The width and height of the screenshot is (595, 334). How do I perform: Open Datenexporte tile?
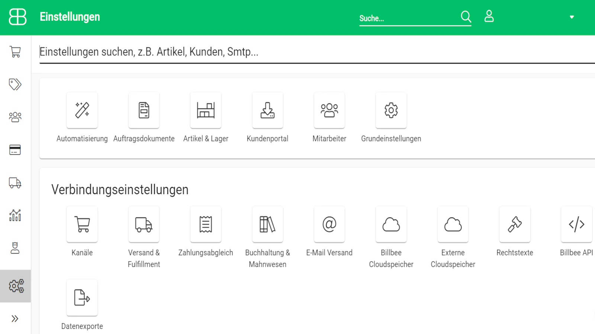(x=82, y=298)
